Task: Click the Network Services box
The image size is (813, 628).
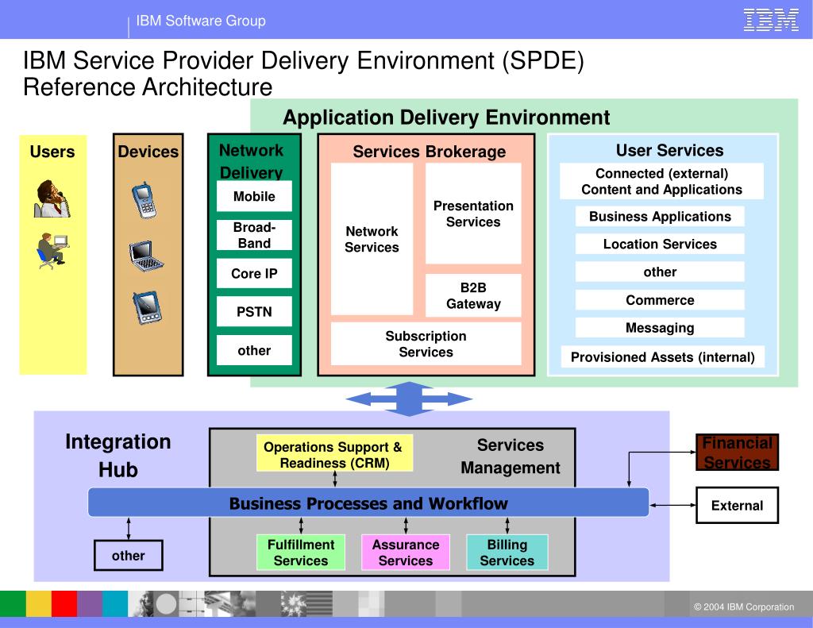Action: click(x=372, y=239)
